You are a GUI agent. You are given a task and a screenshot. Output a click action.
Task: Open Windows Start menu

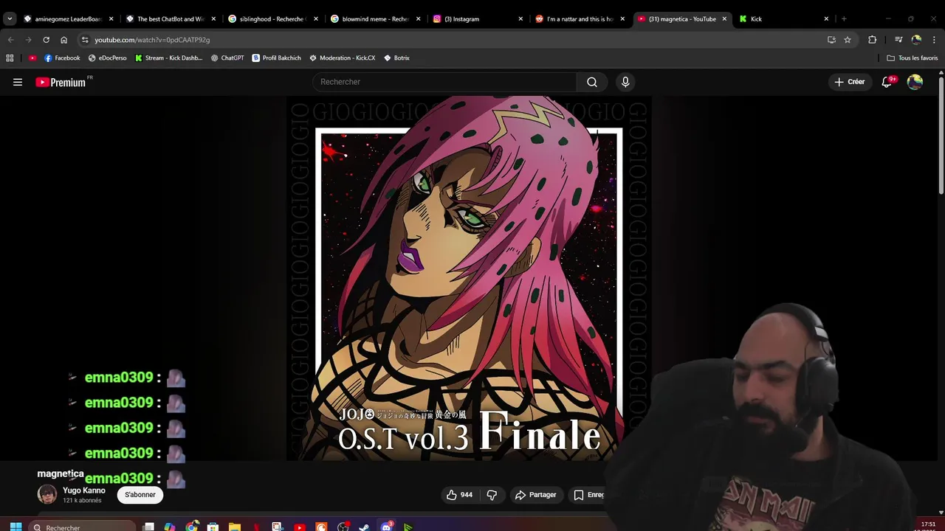pos(16,527)
